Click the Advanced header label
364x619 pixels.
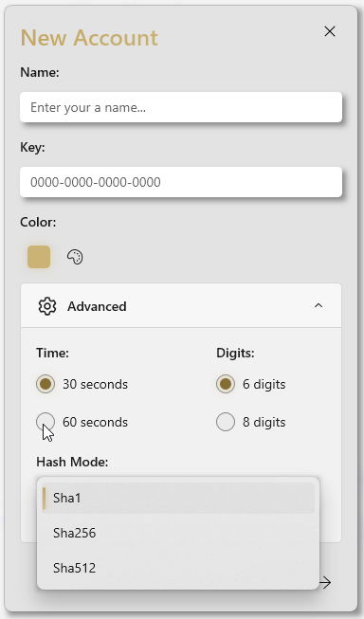coord(97,306)
